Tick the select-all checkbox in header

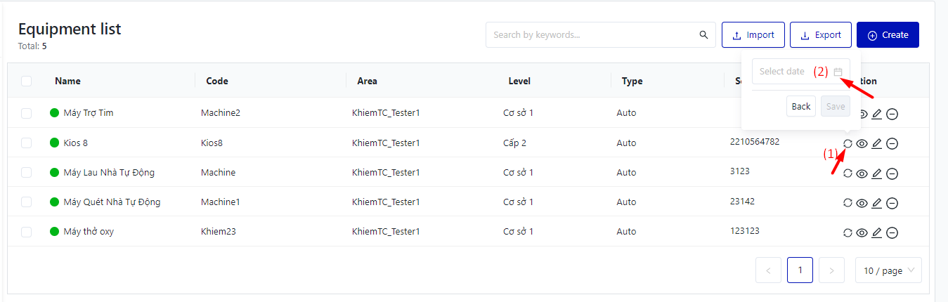point(27,81)
